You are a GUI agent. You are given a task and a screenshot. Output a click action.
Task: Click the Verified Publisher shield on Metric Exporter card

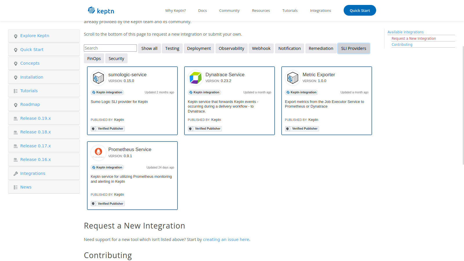tap(287, 129)
